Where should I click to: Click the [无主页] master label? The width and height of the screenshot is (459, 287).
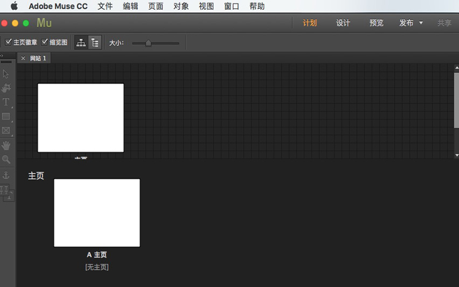[x=97, y=267]
